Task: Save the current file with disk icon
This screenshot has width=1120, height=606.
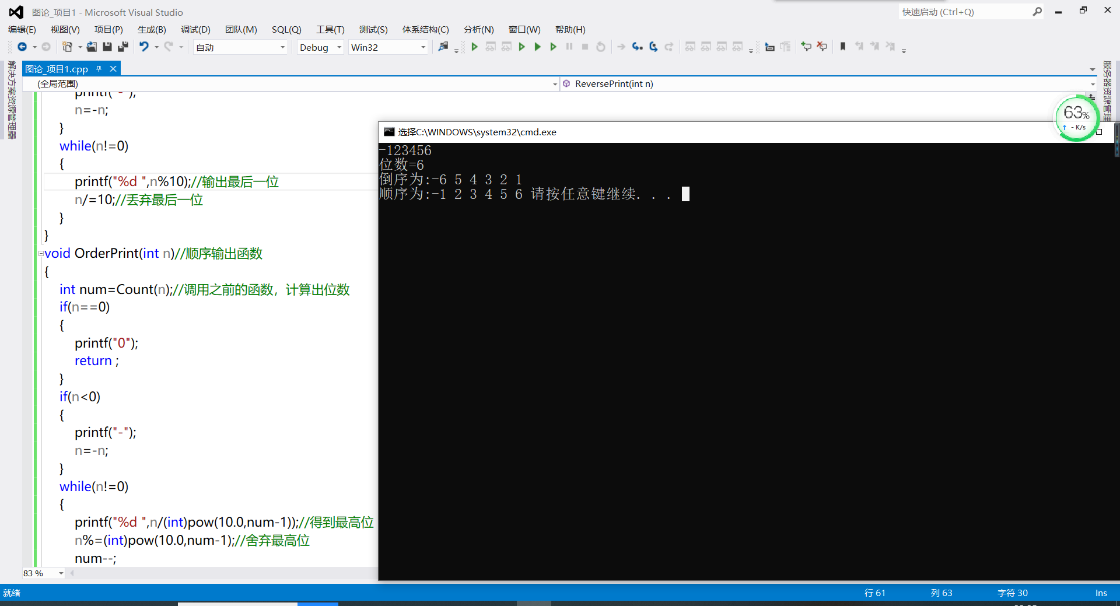Action: [x=107, y=47]
